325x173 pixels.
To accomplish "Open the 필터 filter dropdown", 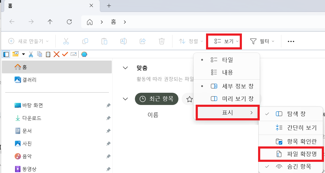I will pos(262,41).
